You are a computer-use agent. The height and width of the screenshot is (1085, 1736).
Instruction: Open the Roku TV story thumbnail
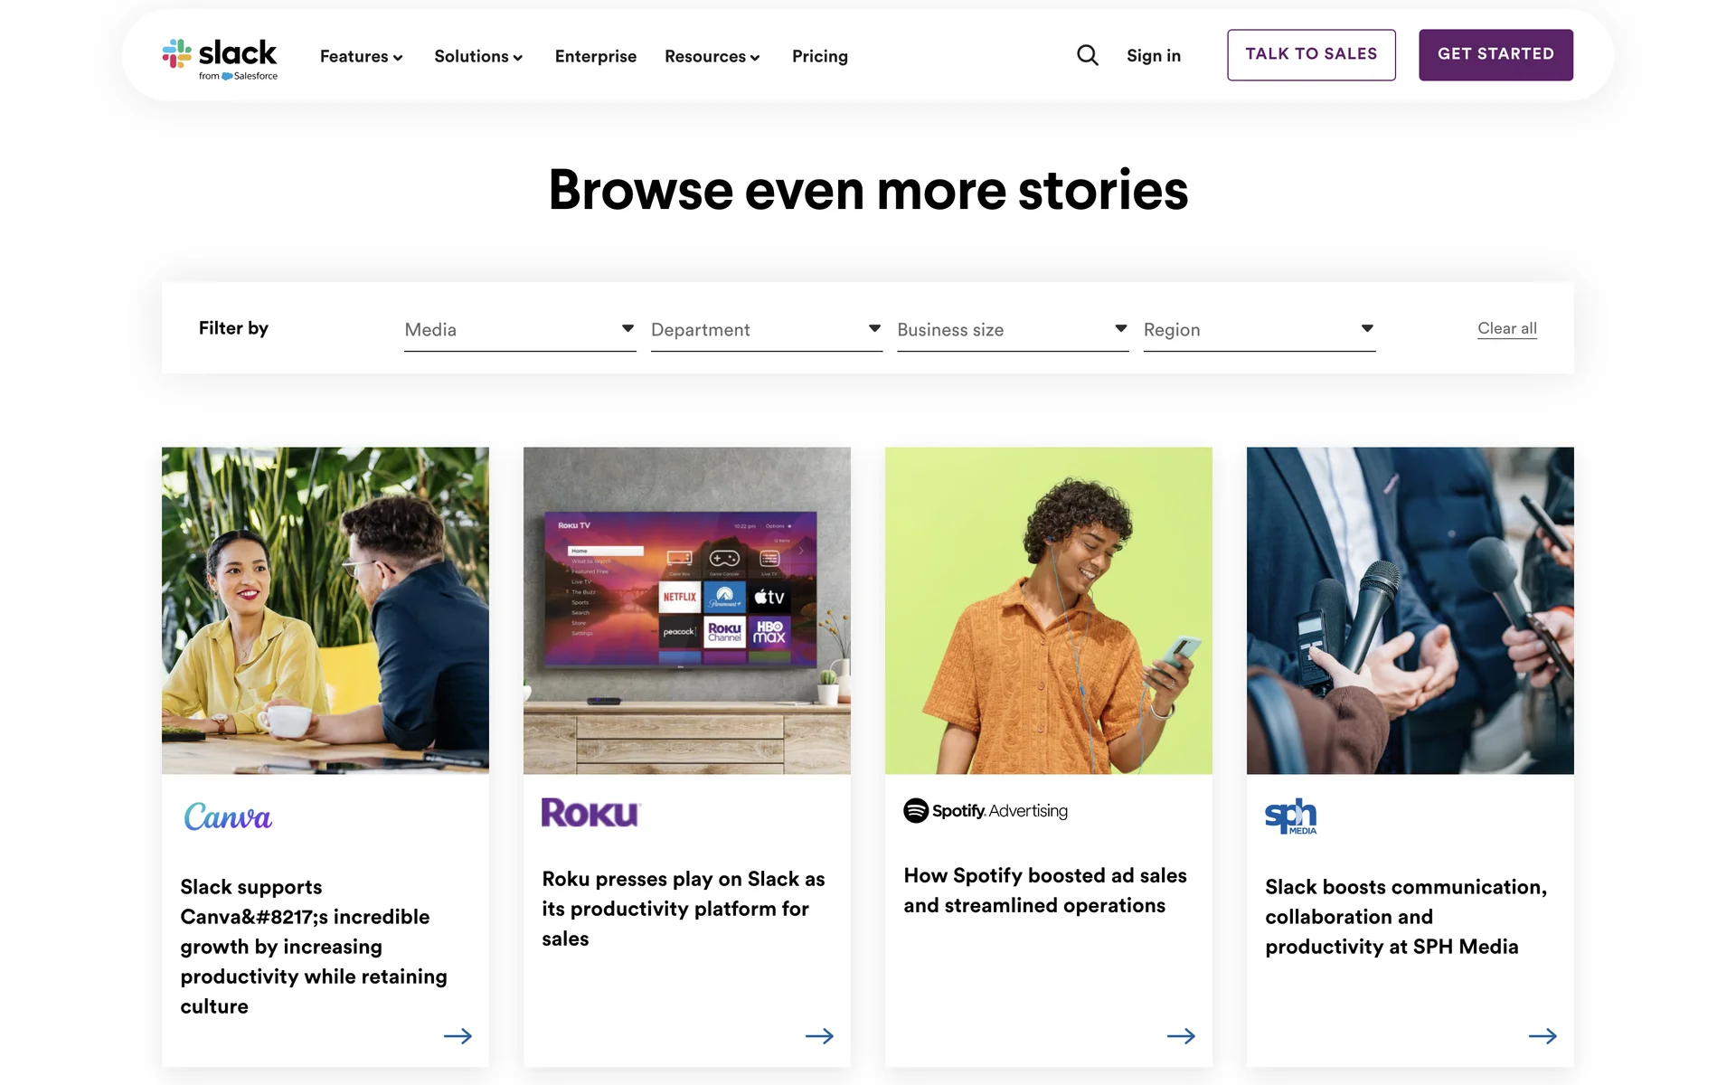pyautogui.click(x=686, y=610)
